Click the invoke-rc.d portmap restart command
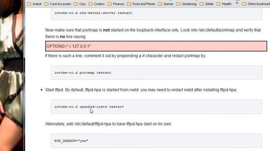This screenshot has width=270, height=151. (83, 73)
